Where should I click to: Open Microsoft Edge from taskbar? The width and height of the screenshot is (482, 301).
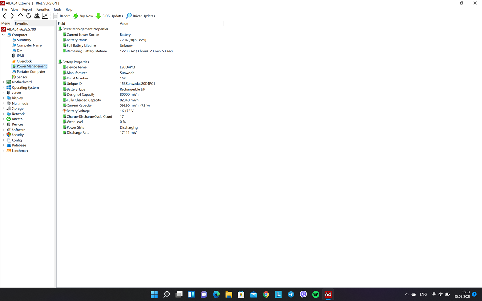tap(216, 294)
